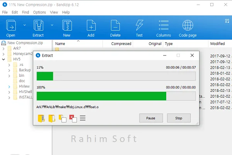This screenshot has height=155, width=232.
Task: Click the zipped folder icon in the Extract dialog
Action: pyautogui.click(x=41, y=118)
